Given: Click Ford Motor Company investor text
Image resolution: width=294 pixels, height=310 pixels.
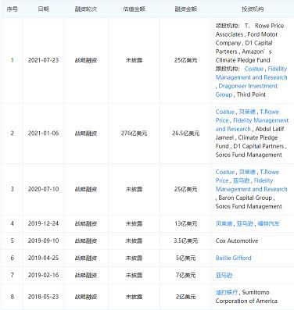Looking at the screenshot, I should [246, 38].
